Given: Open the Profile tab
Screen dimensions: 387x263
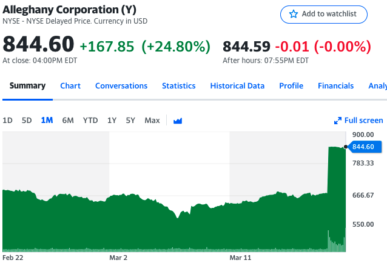Looking at the screenshot, I should (x=291, y=86).
